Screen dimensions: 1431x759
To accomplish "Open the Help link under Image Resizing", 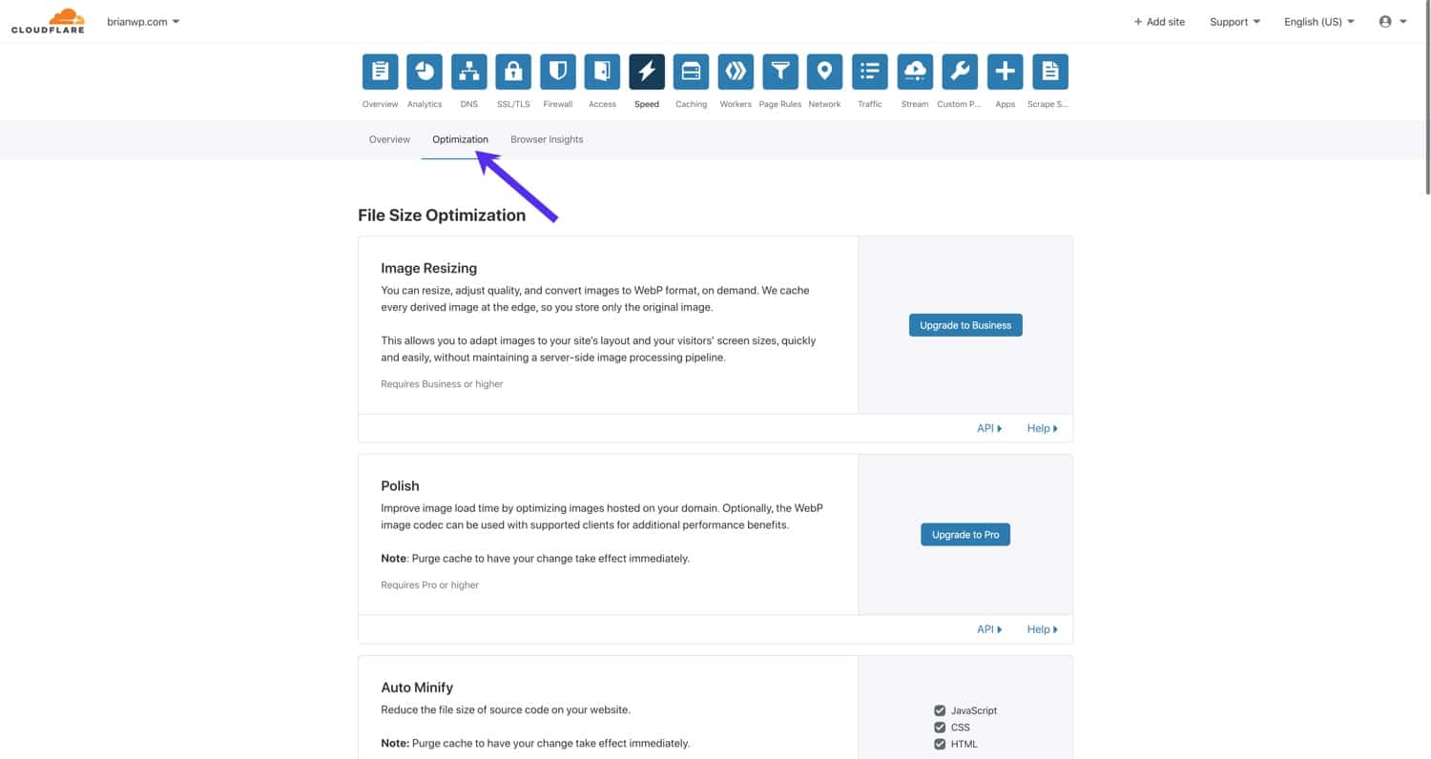I will tap(1042, 428).
